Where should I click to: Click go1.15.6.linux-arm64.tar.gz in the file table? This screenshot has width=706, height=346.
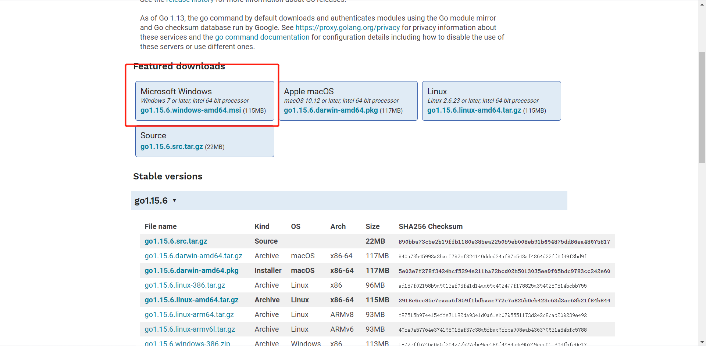[x=189, y=314]
